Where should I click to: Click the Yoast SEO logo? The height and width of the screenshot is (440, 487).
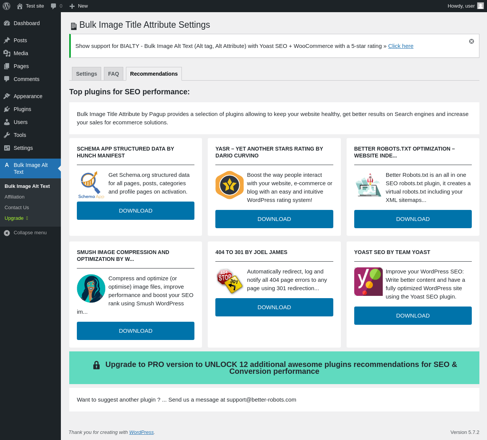pyautogui.click(x=368, y=281)
